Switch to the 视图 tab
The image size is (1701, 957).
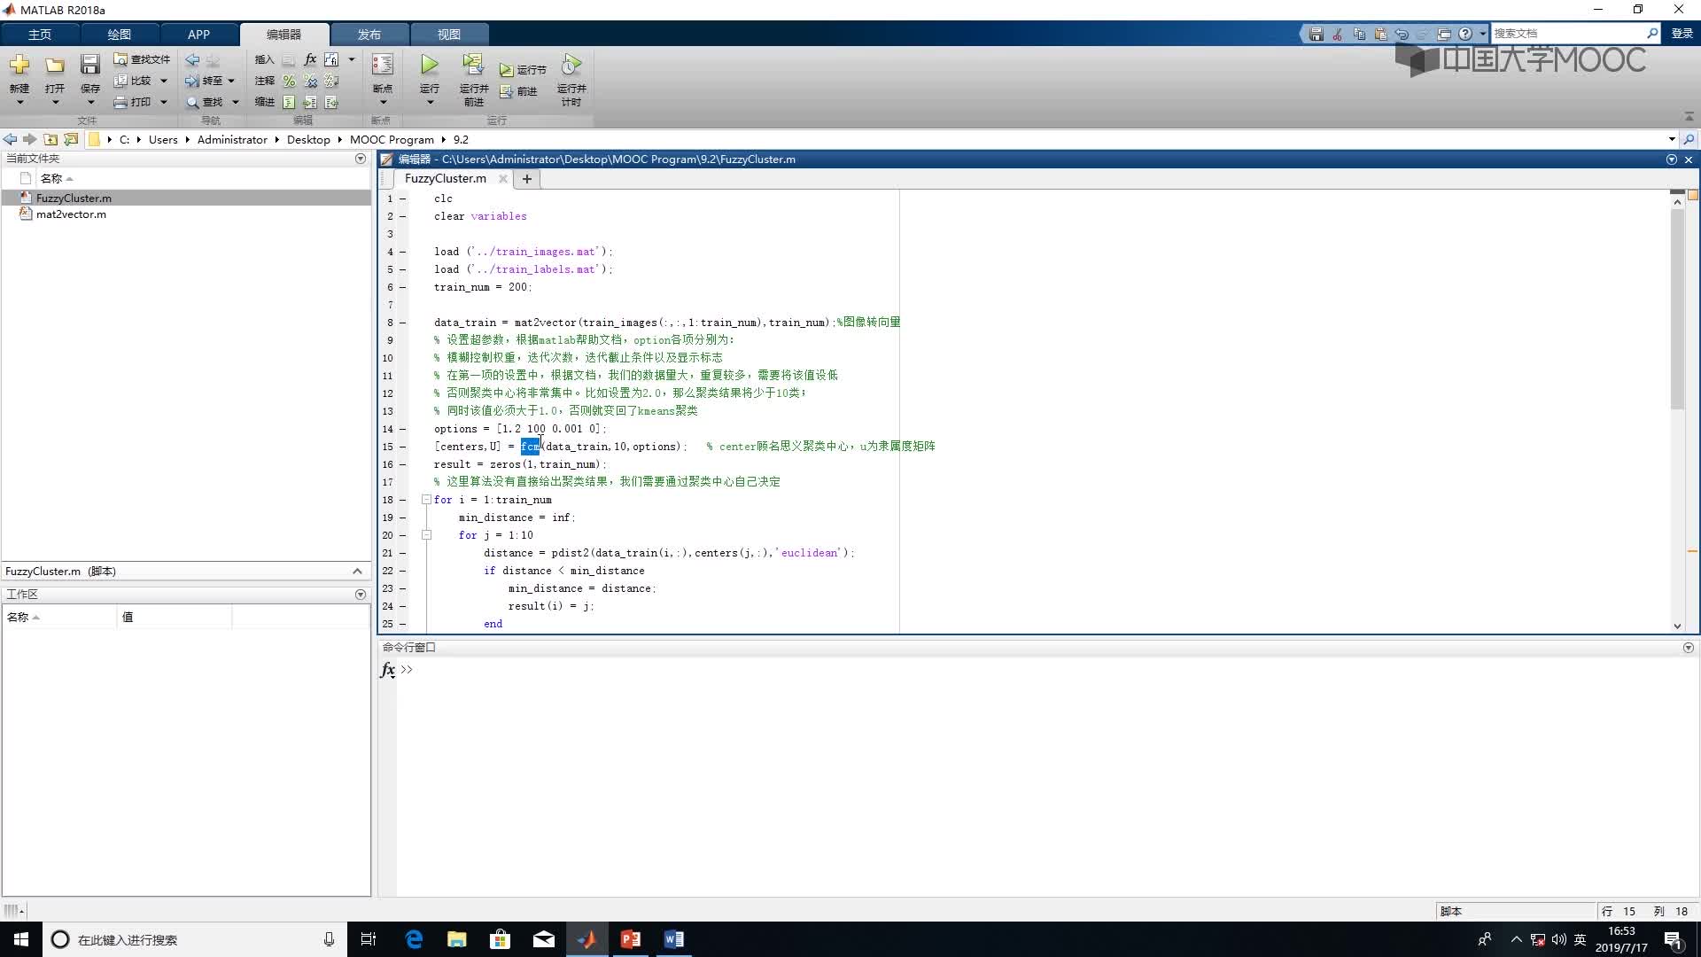448,34
